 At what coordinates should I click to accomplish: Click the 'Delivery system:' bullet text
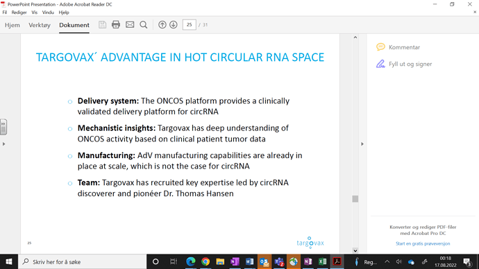pos(108,101)
